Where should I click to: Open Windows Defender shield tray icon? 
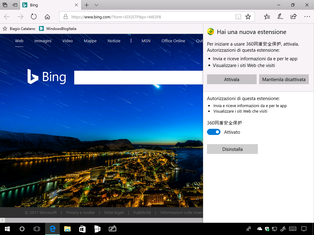(267, 229)
